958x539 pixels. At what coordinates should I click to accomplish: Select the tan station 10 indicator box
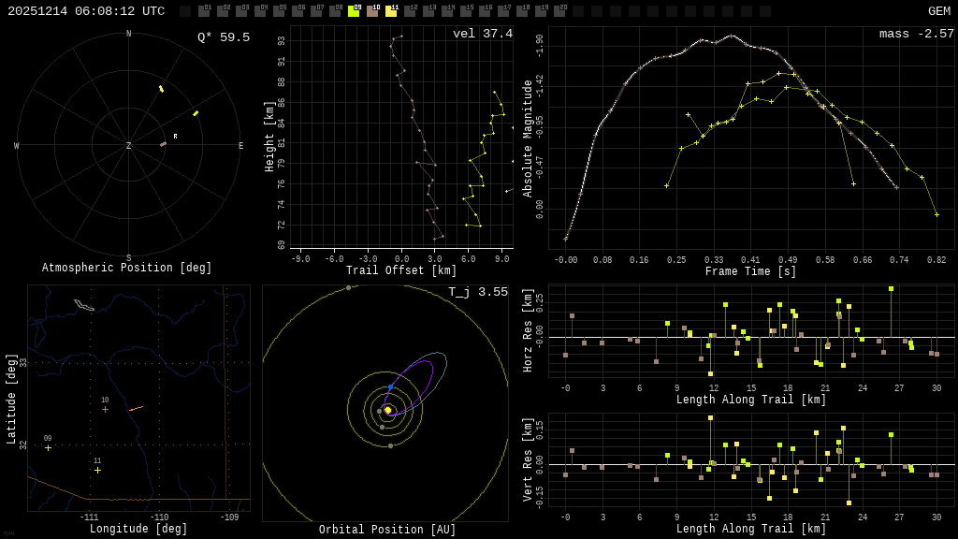372,11
